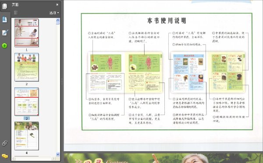Open the Attachments paperclip panel
Screen dimensions: 263x163
(x=5, y=143)
